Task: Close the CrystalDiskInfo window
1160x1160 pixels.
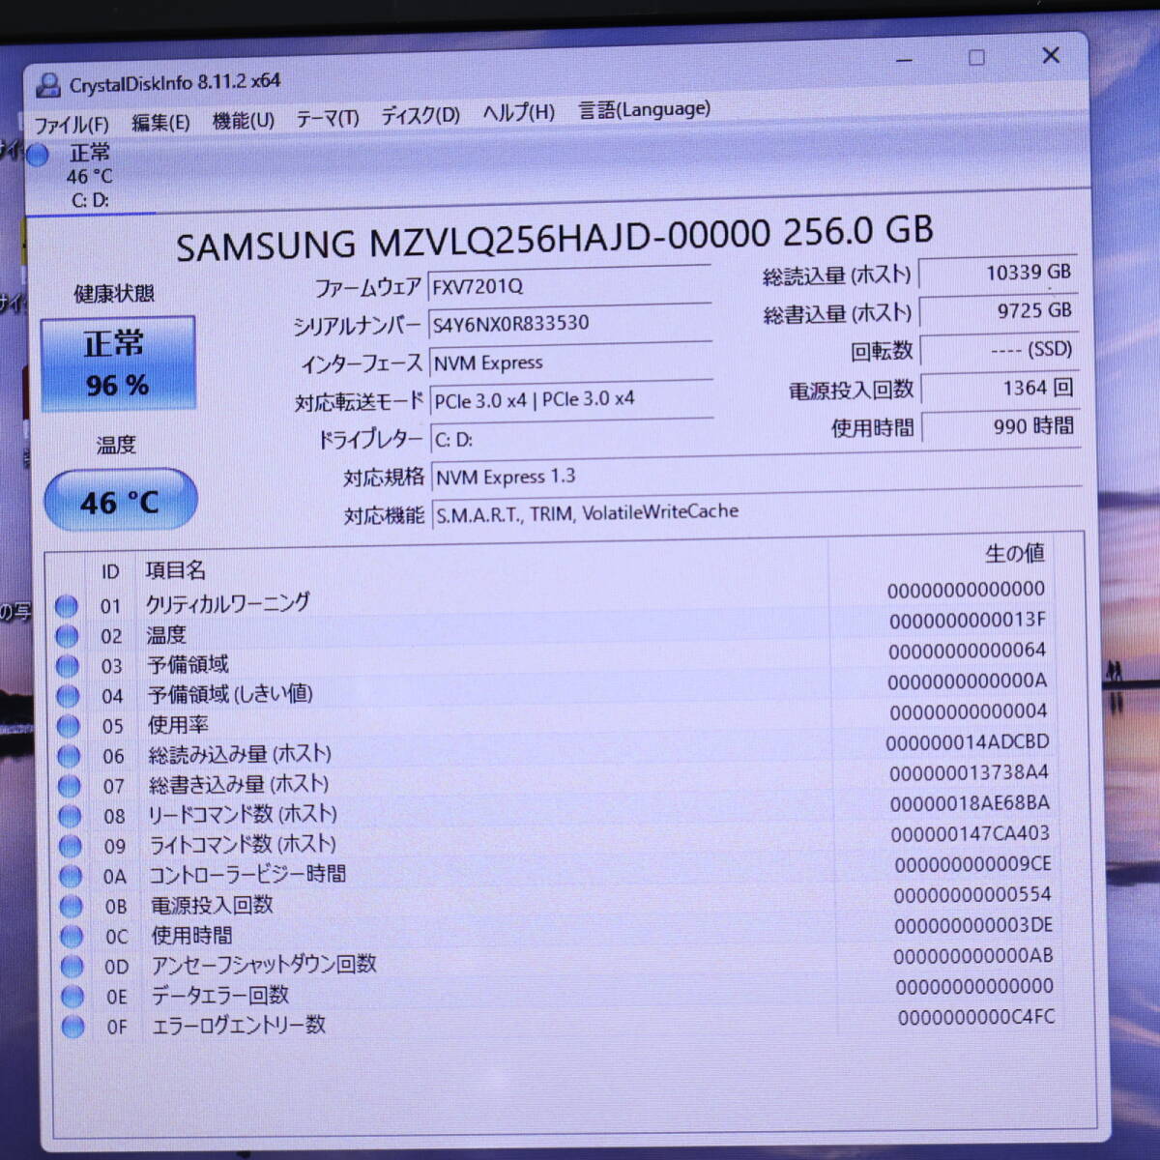Action: pyautogui.click(x=1051, y=55)
